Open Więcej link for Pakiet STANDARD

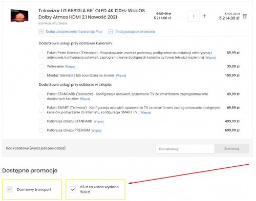pyautogui.click(x=85, y=99)
